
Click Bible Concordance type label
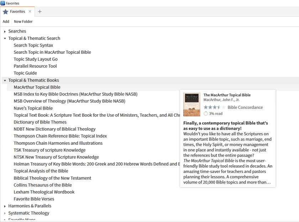[245, 107]
